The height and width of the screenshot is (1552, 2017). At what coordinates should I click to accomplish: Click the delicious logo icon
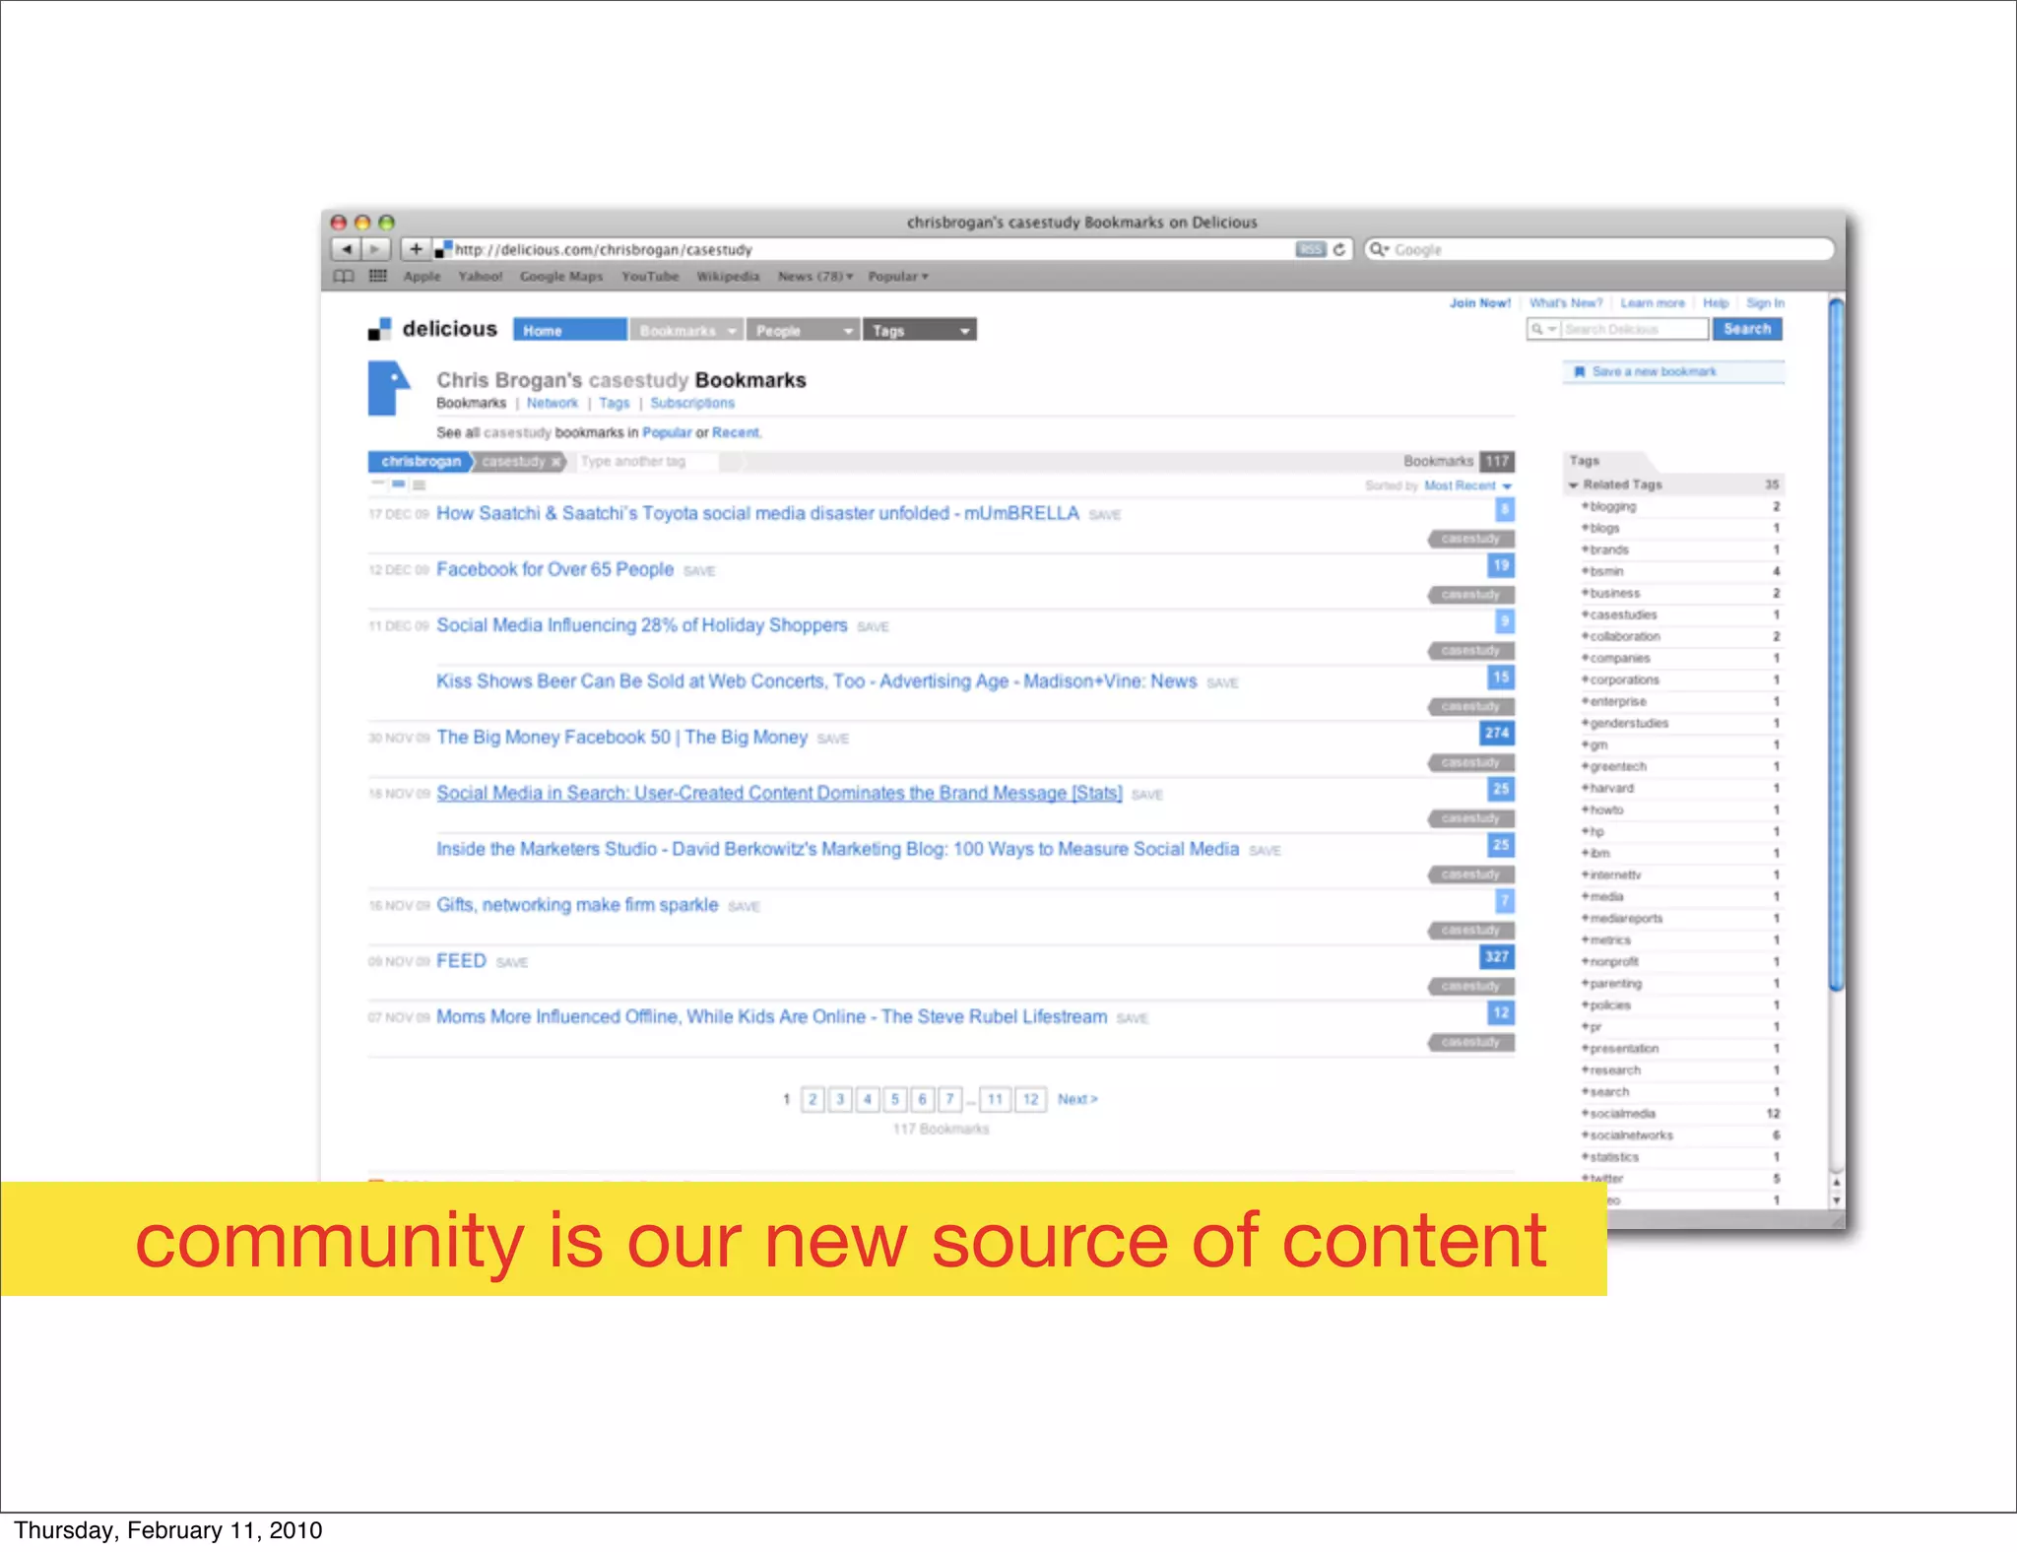[379, 330]
